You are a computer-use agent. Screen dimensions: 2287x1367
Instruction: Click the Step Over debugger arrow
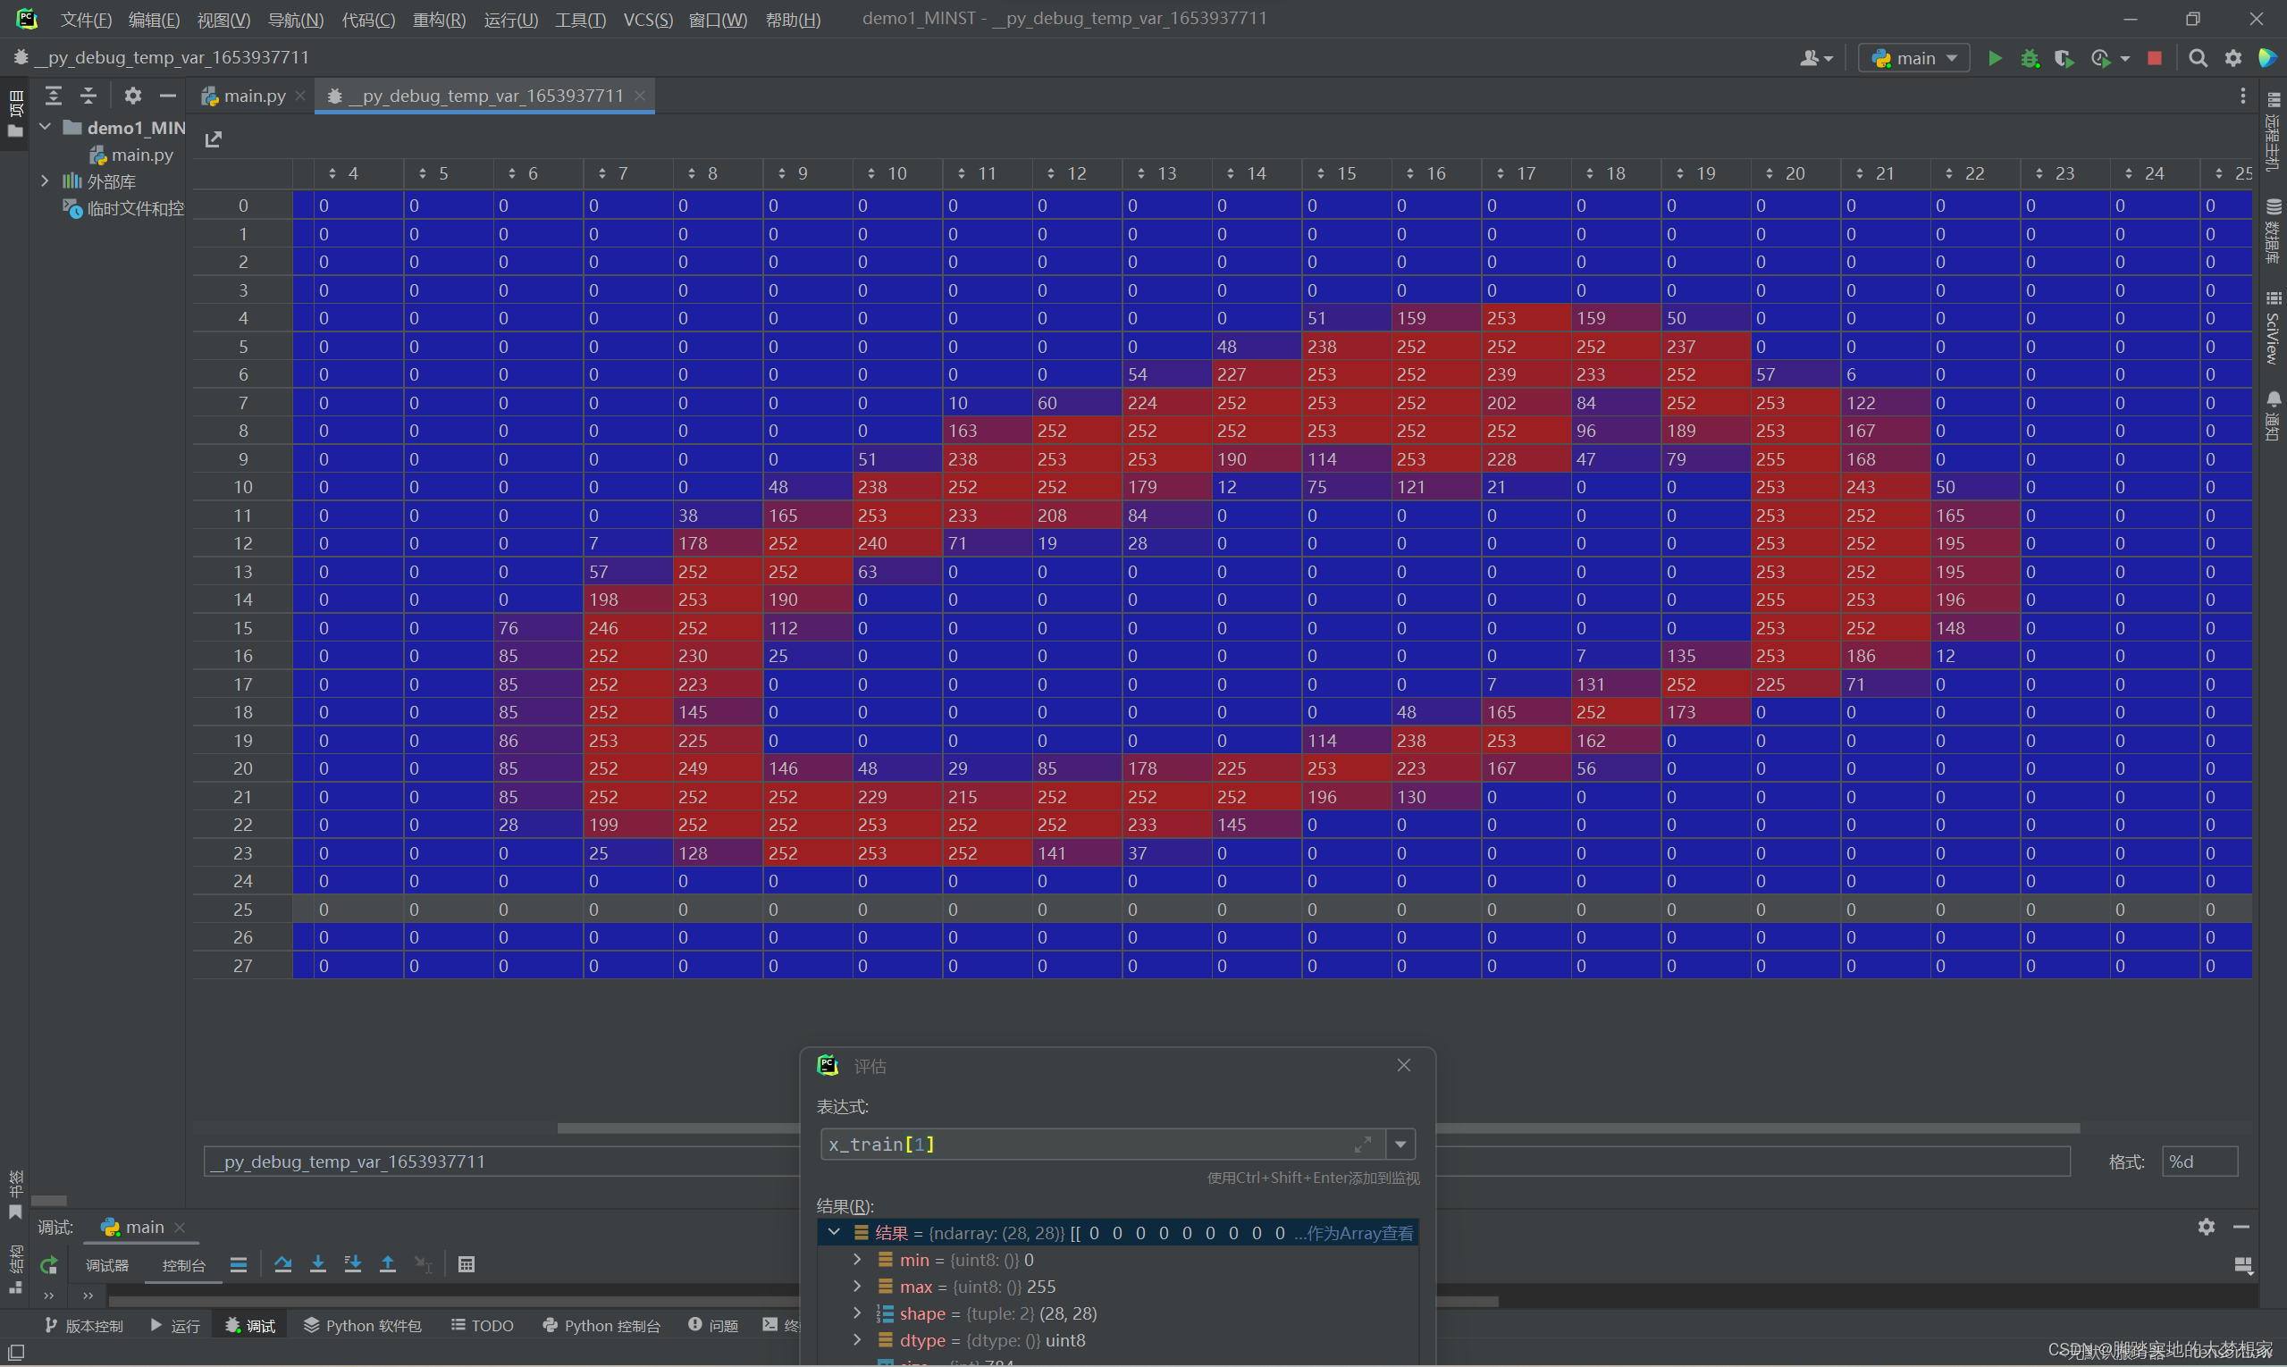point(283,1264)
